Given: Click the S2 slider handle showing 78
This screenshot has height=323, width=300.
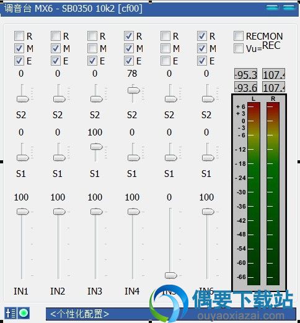Looking at the screenshot, I should (x=134, y=90).
